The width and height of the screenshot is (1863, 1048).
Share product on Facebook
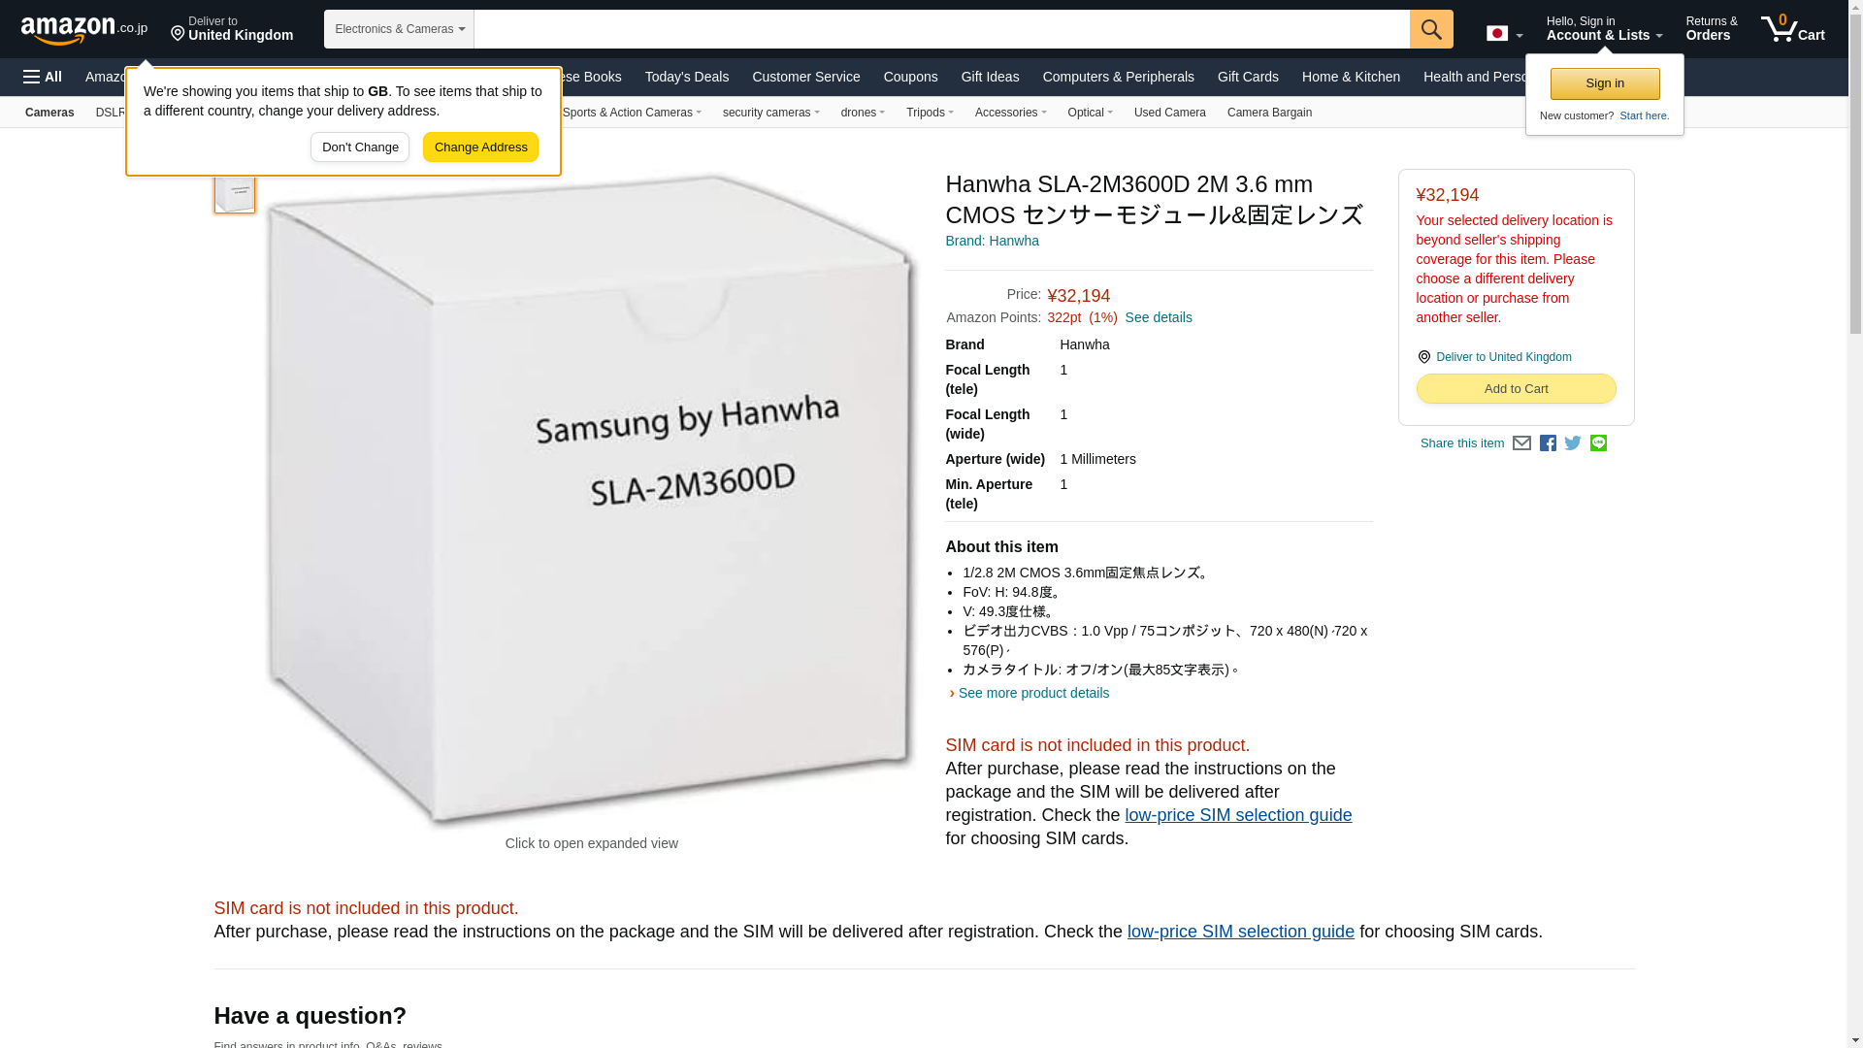click(x=1548, y=443)
